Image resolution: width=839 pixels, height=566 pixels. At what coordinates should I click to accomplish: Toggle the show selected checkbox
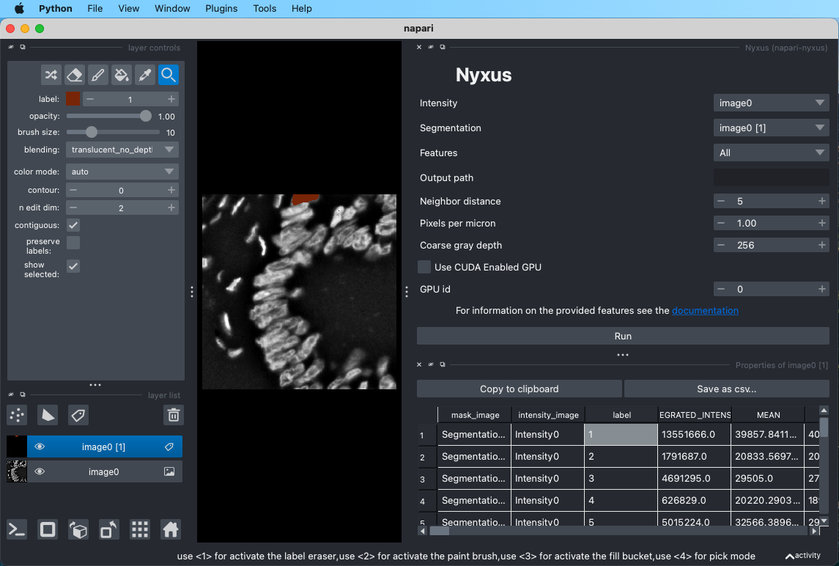point(73,266)
